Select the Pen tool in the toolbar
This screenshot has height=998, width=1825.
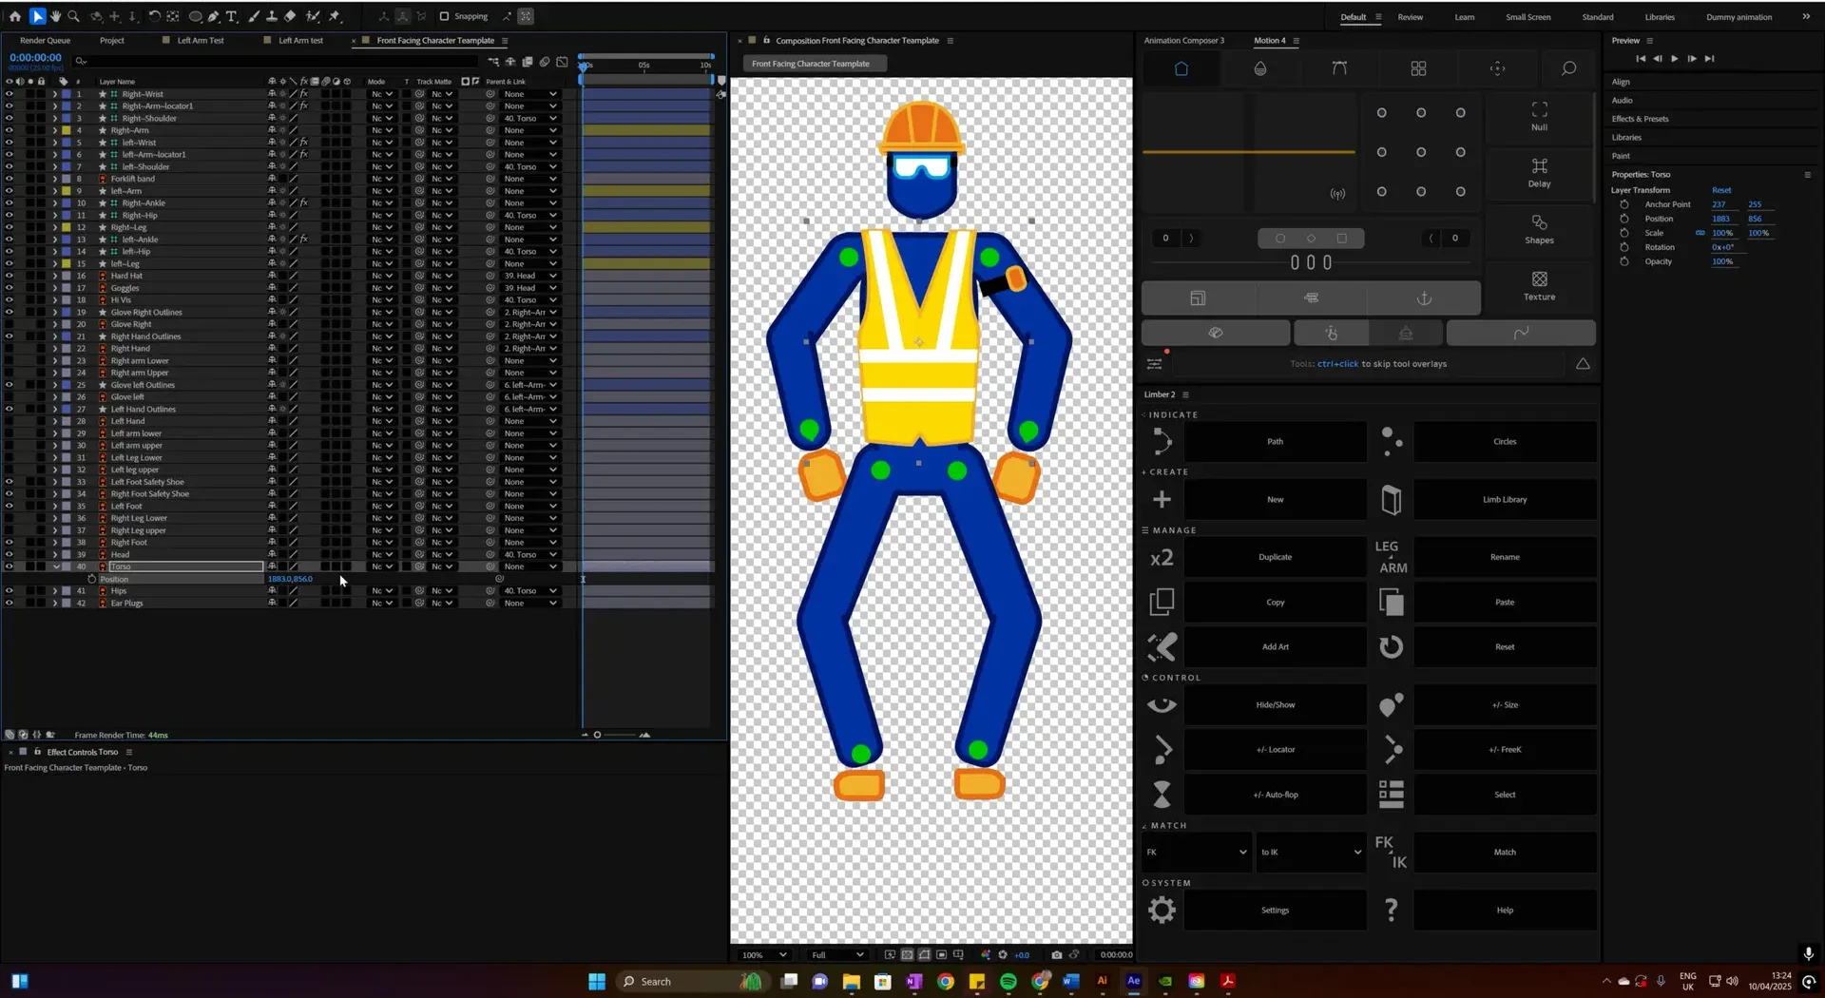[x=214, y=16]
